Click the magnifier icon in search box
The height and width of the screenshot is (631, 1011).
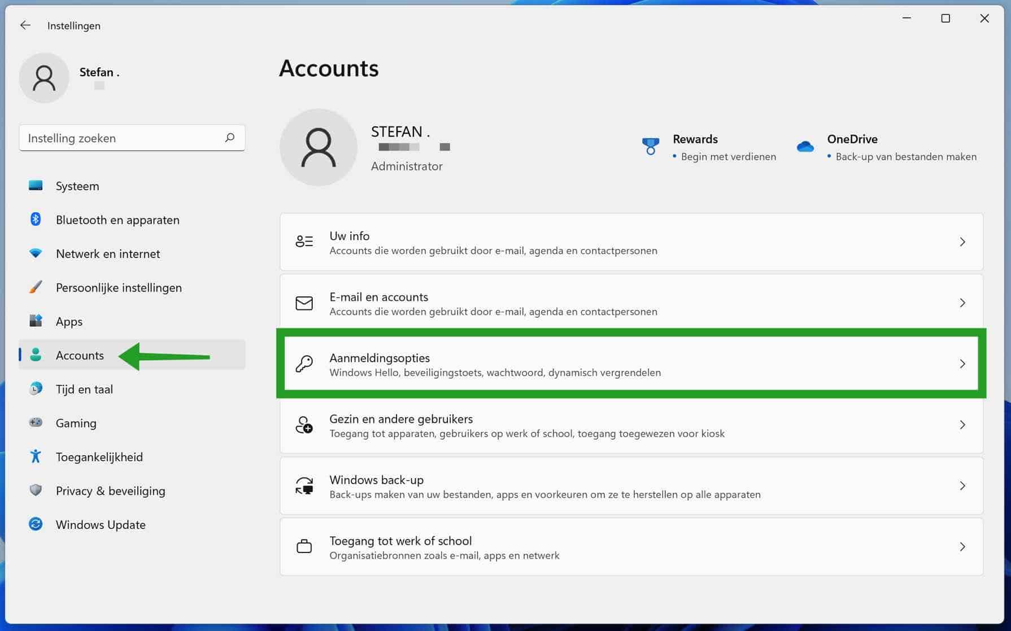coord(229,138)
